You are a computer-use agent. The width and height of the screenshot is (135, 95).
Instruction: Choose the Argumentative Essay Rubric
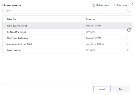click(67, 44)
